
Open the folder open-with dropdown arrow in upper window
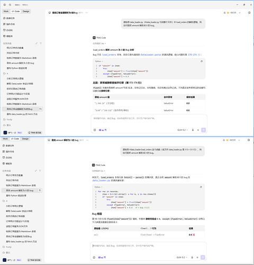pyautogui.click(x=240, y=13)
